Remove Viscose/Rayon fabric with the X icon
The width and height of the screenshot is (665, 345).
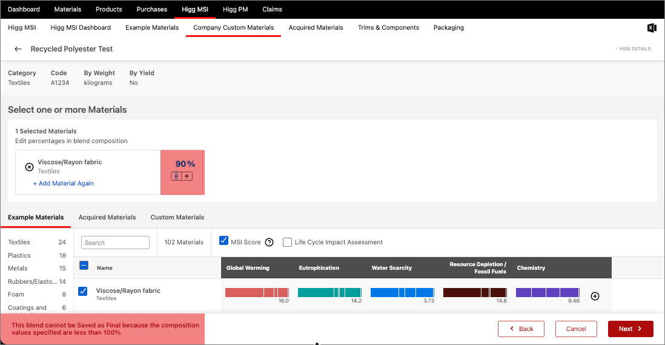[29, 167]
